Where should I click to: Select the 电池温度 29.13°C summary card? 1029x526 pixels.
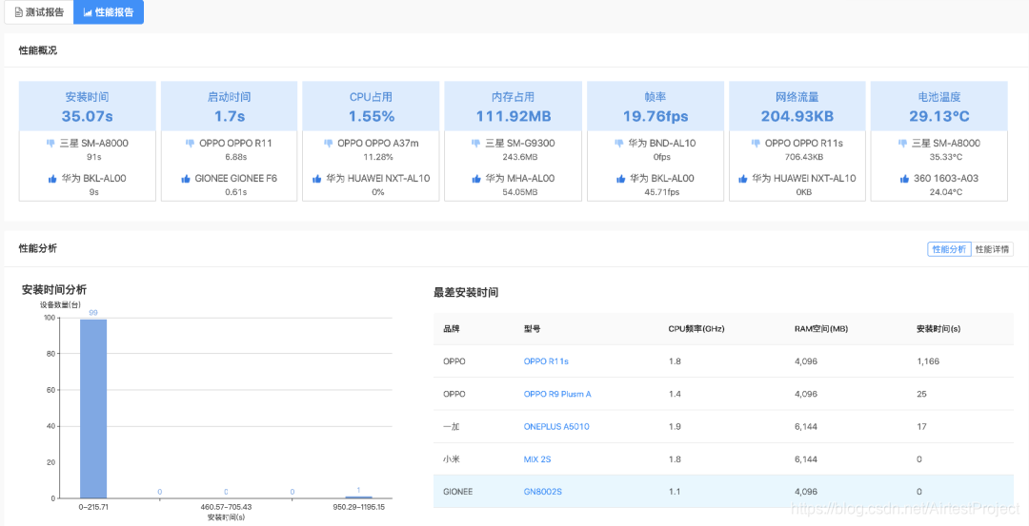click(939, 141)
